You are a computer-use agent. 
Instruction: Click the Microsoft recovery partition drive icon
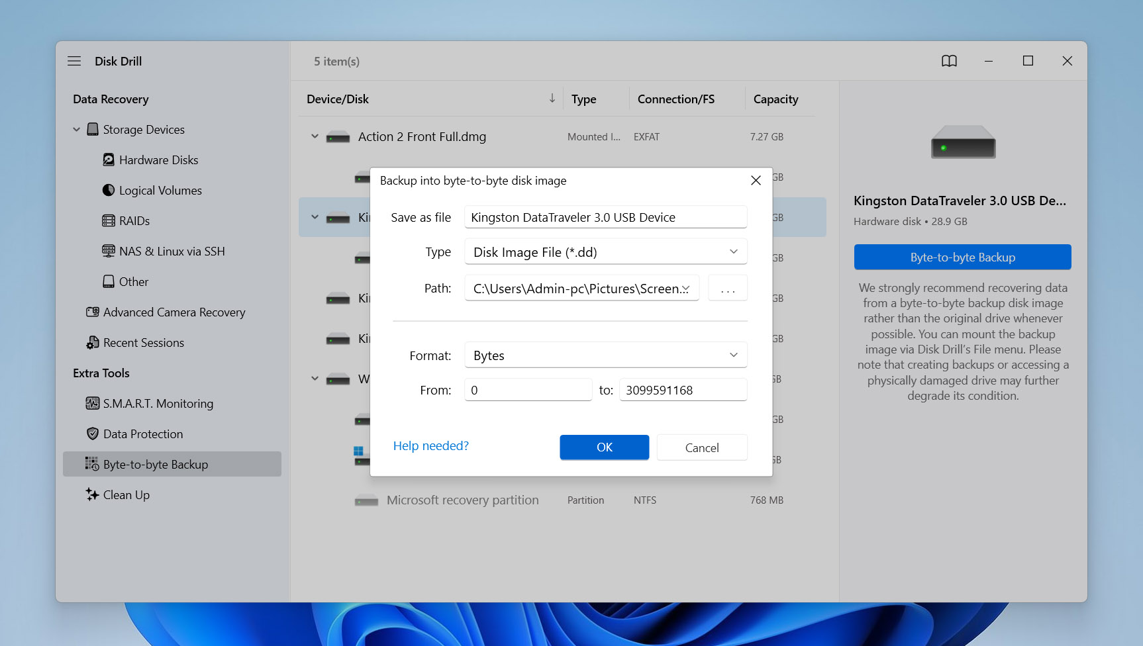366,500
